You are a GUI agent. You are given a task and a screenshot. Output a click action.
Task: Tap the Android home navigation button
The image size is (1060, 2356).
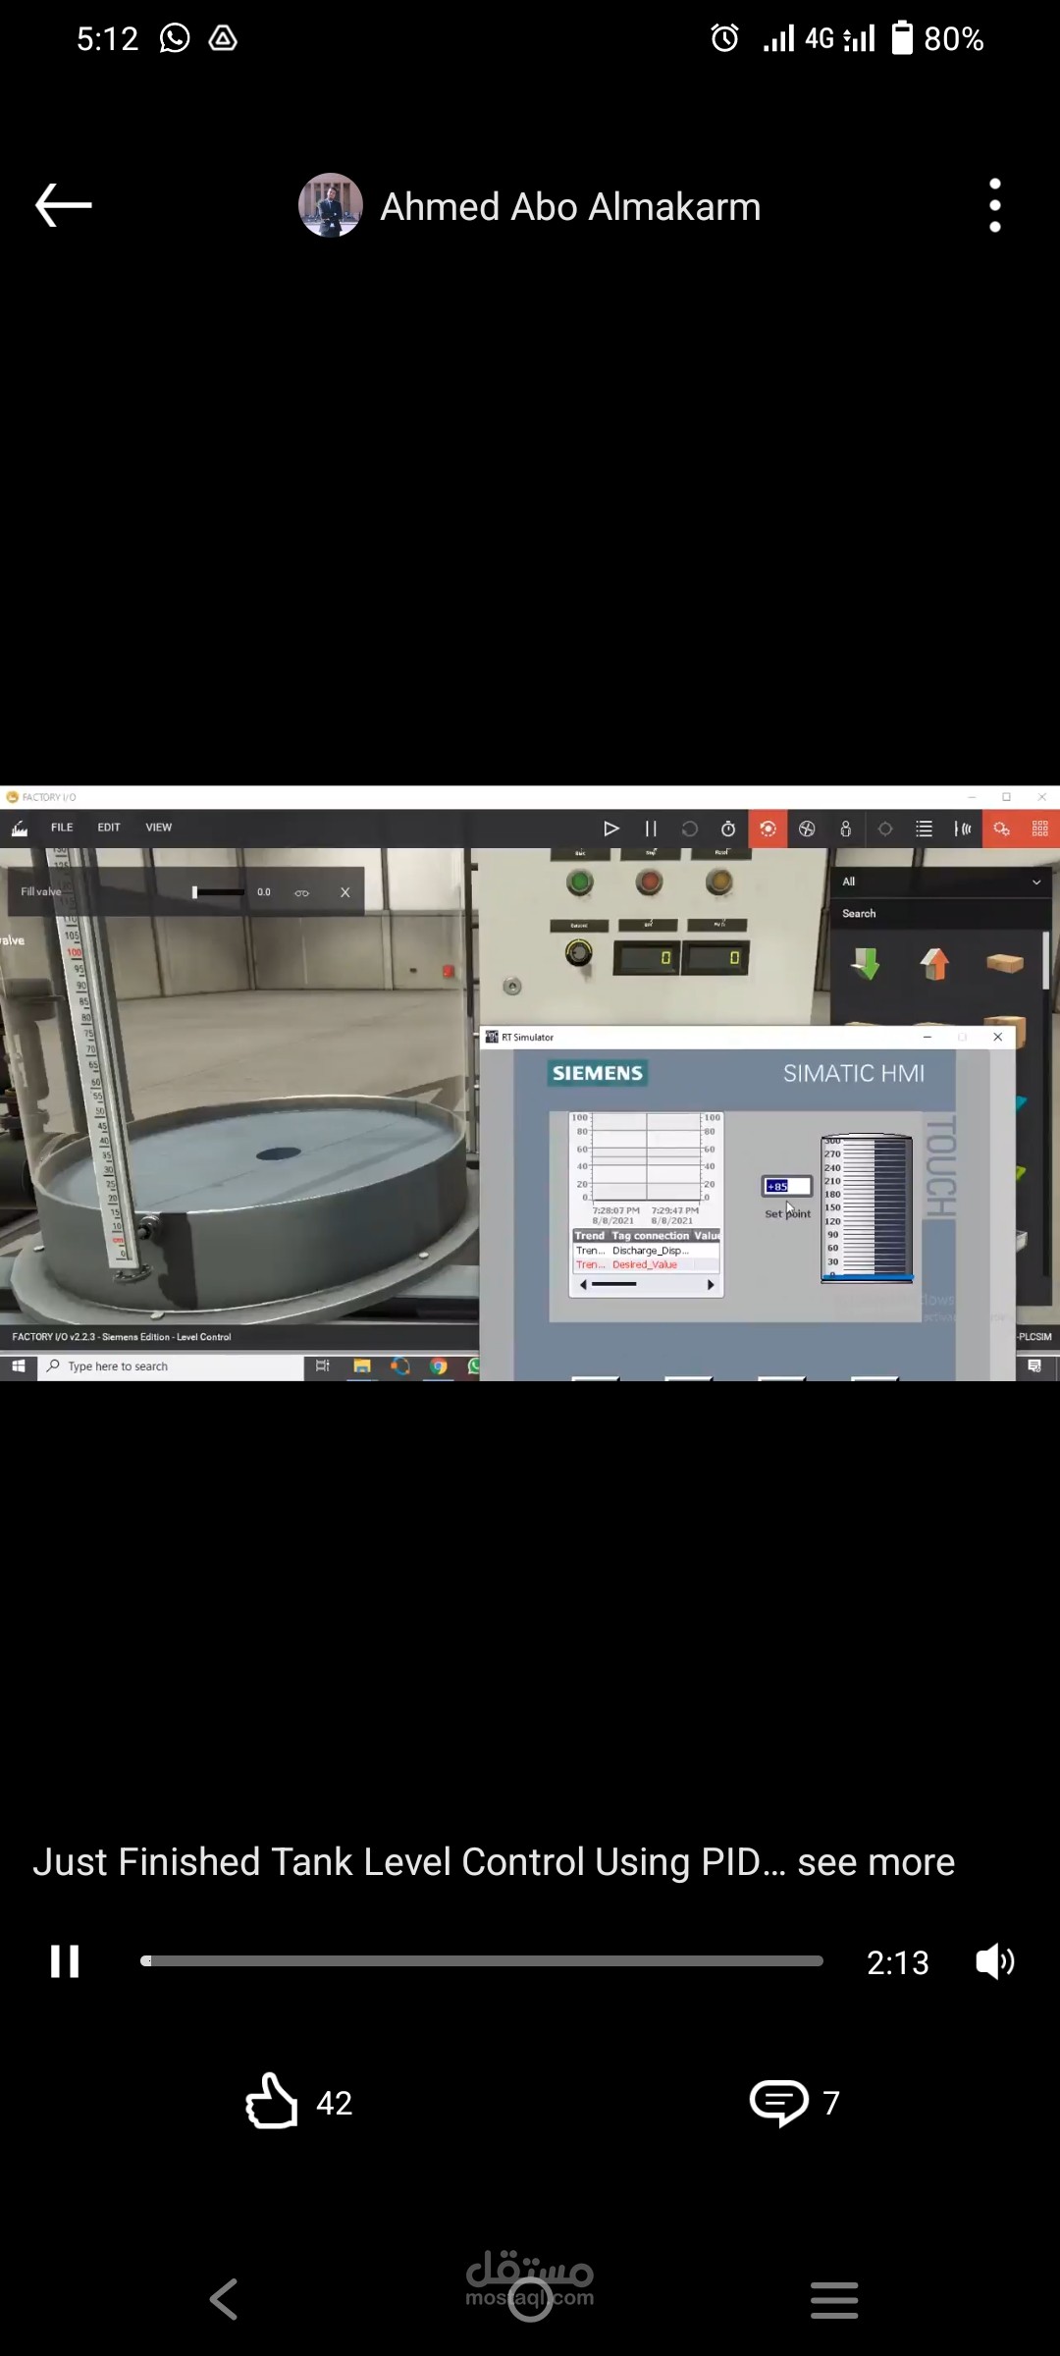(530, 2299)
